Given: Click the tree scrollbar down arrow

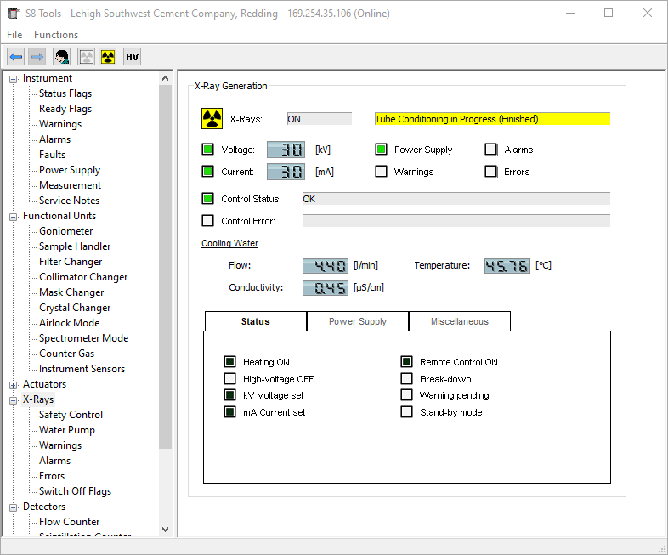Looking at the screenshot, I should point(166,529).
